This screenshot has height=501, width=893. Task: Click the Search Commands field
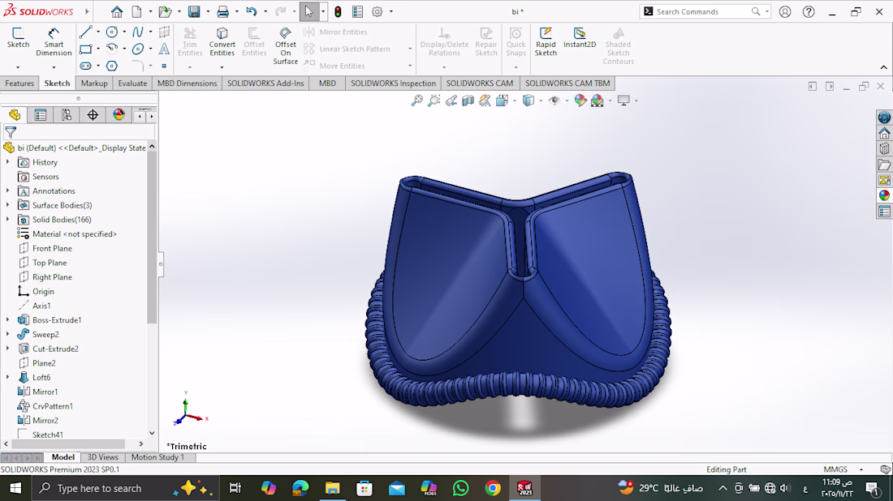click(x=704, y=11)
